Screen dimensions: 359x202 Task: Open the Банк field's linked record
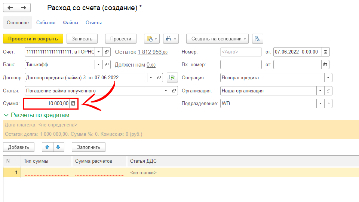pyautogui.click(x=107, y=65)
